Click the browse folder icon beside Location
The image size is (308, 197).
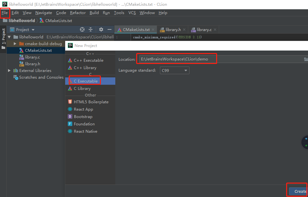(306, 59)
